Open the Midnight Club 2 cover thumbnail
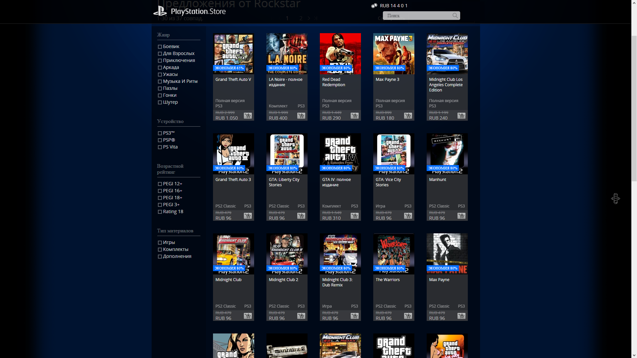 pyautogui.click(x=287, y=254)
